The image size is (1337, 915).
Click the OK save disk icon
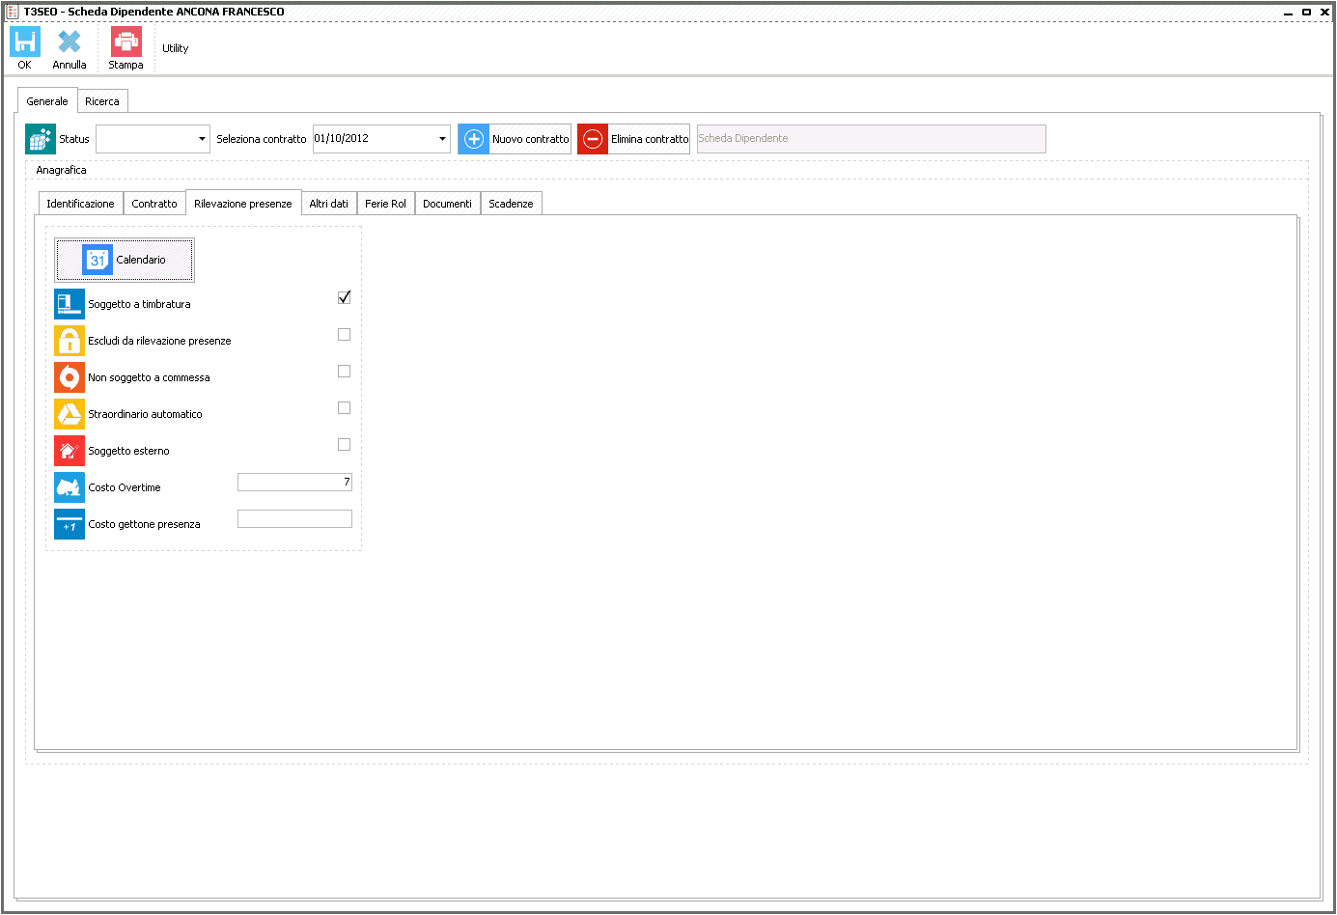tap(25, 42)
